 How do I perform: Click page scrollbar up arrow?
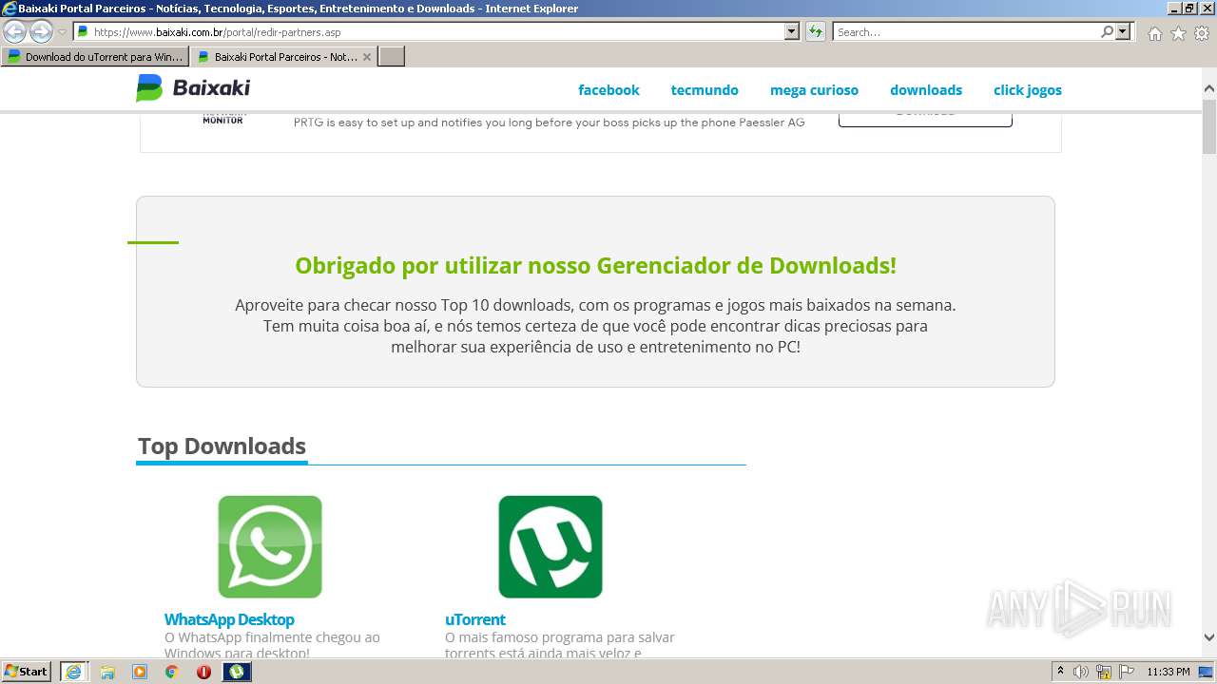coord(1209,88)
